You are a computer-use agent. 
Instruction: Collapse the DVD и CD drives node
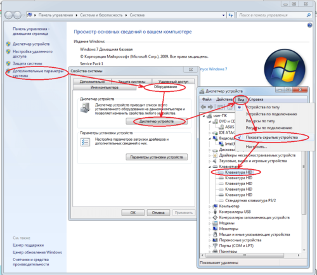point(210,122)
